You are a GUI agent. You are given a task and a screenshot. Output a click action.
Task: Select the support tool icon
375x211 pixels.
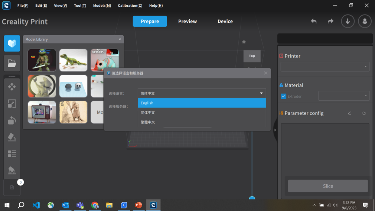coord(12,171)
